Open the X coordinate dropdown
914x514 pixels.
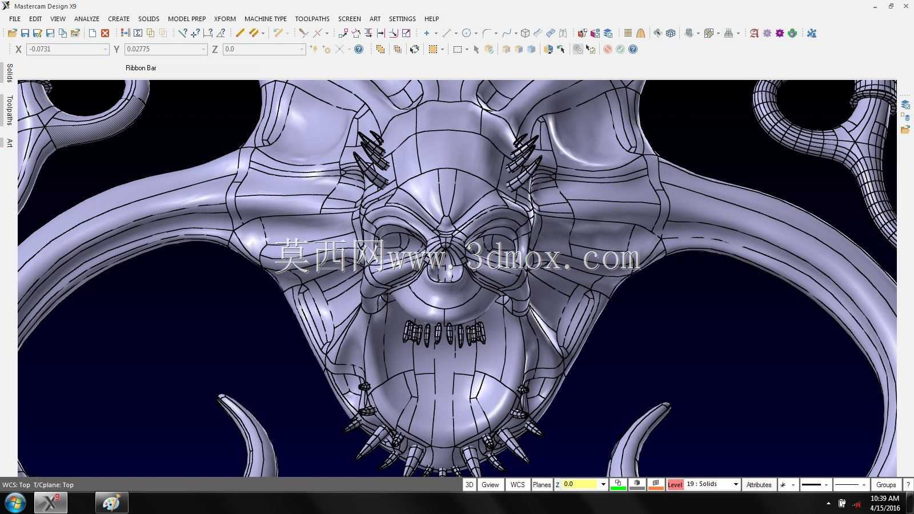pos(105,49)
